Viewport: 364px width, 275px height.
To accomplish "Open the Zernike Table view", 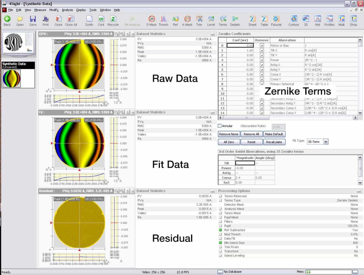I will tap(264, 20).
